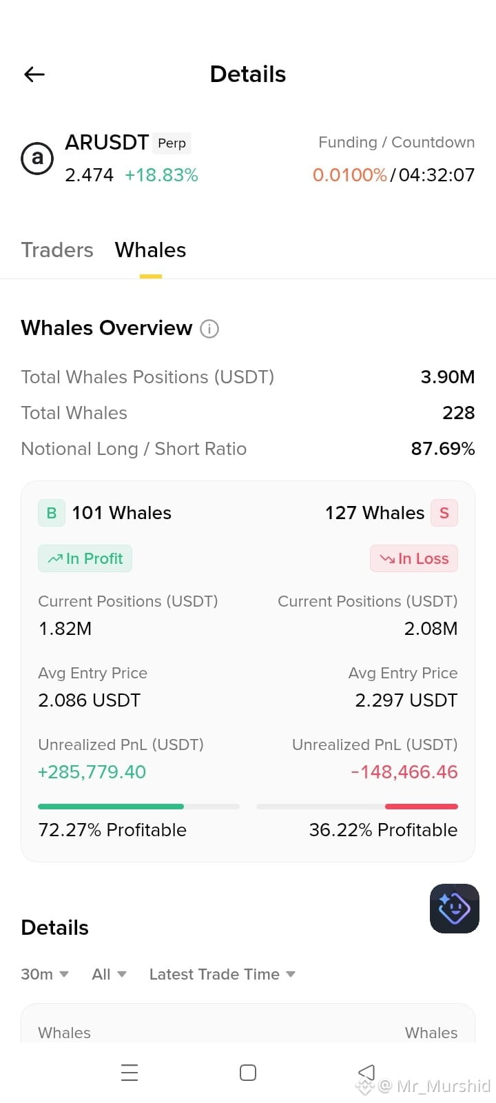This screenshot has height=1103, width=496.
Task: Tap the back arrow icon
Action: coord(34,74)
